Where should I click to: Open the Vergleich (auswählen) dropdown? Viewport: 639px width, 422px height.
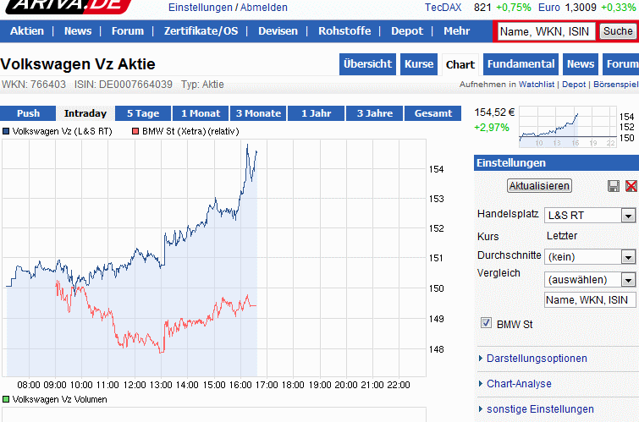[x=590, y=280]
